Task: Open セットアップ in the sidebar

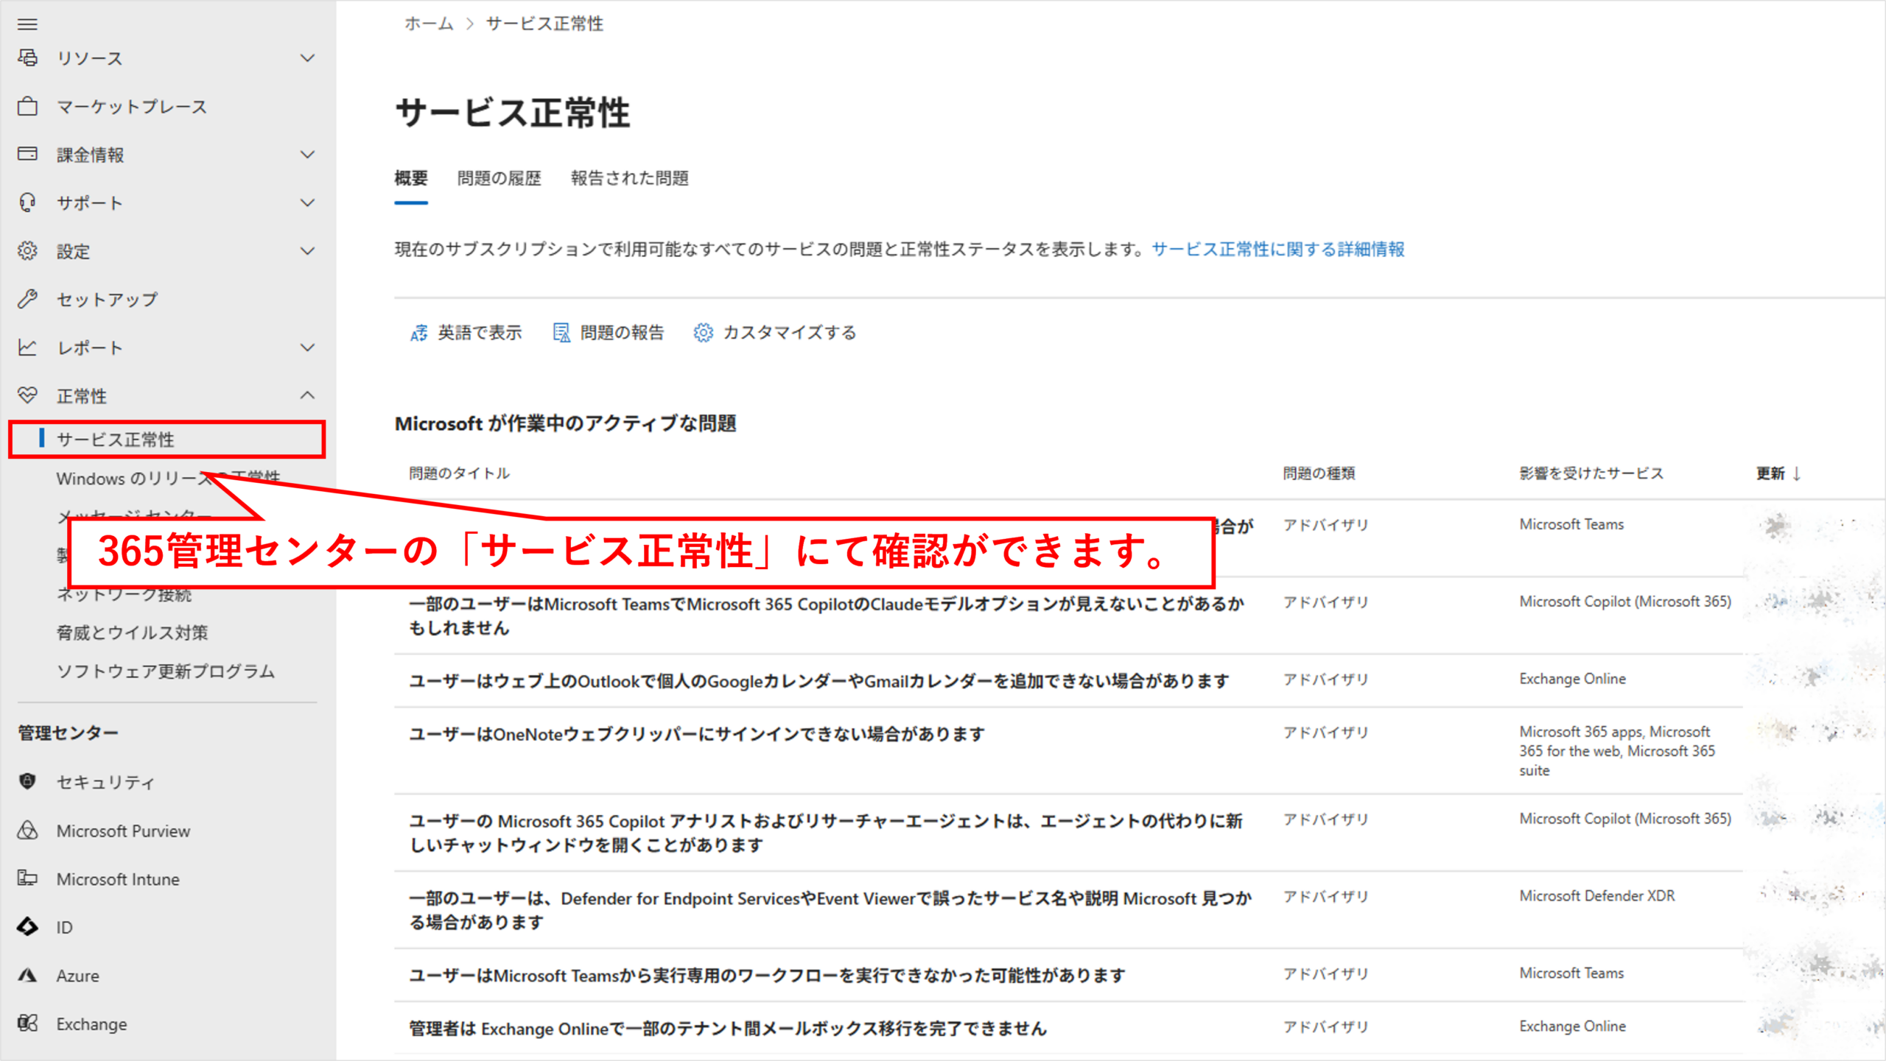Action: 108,300
